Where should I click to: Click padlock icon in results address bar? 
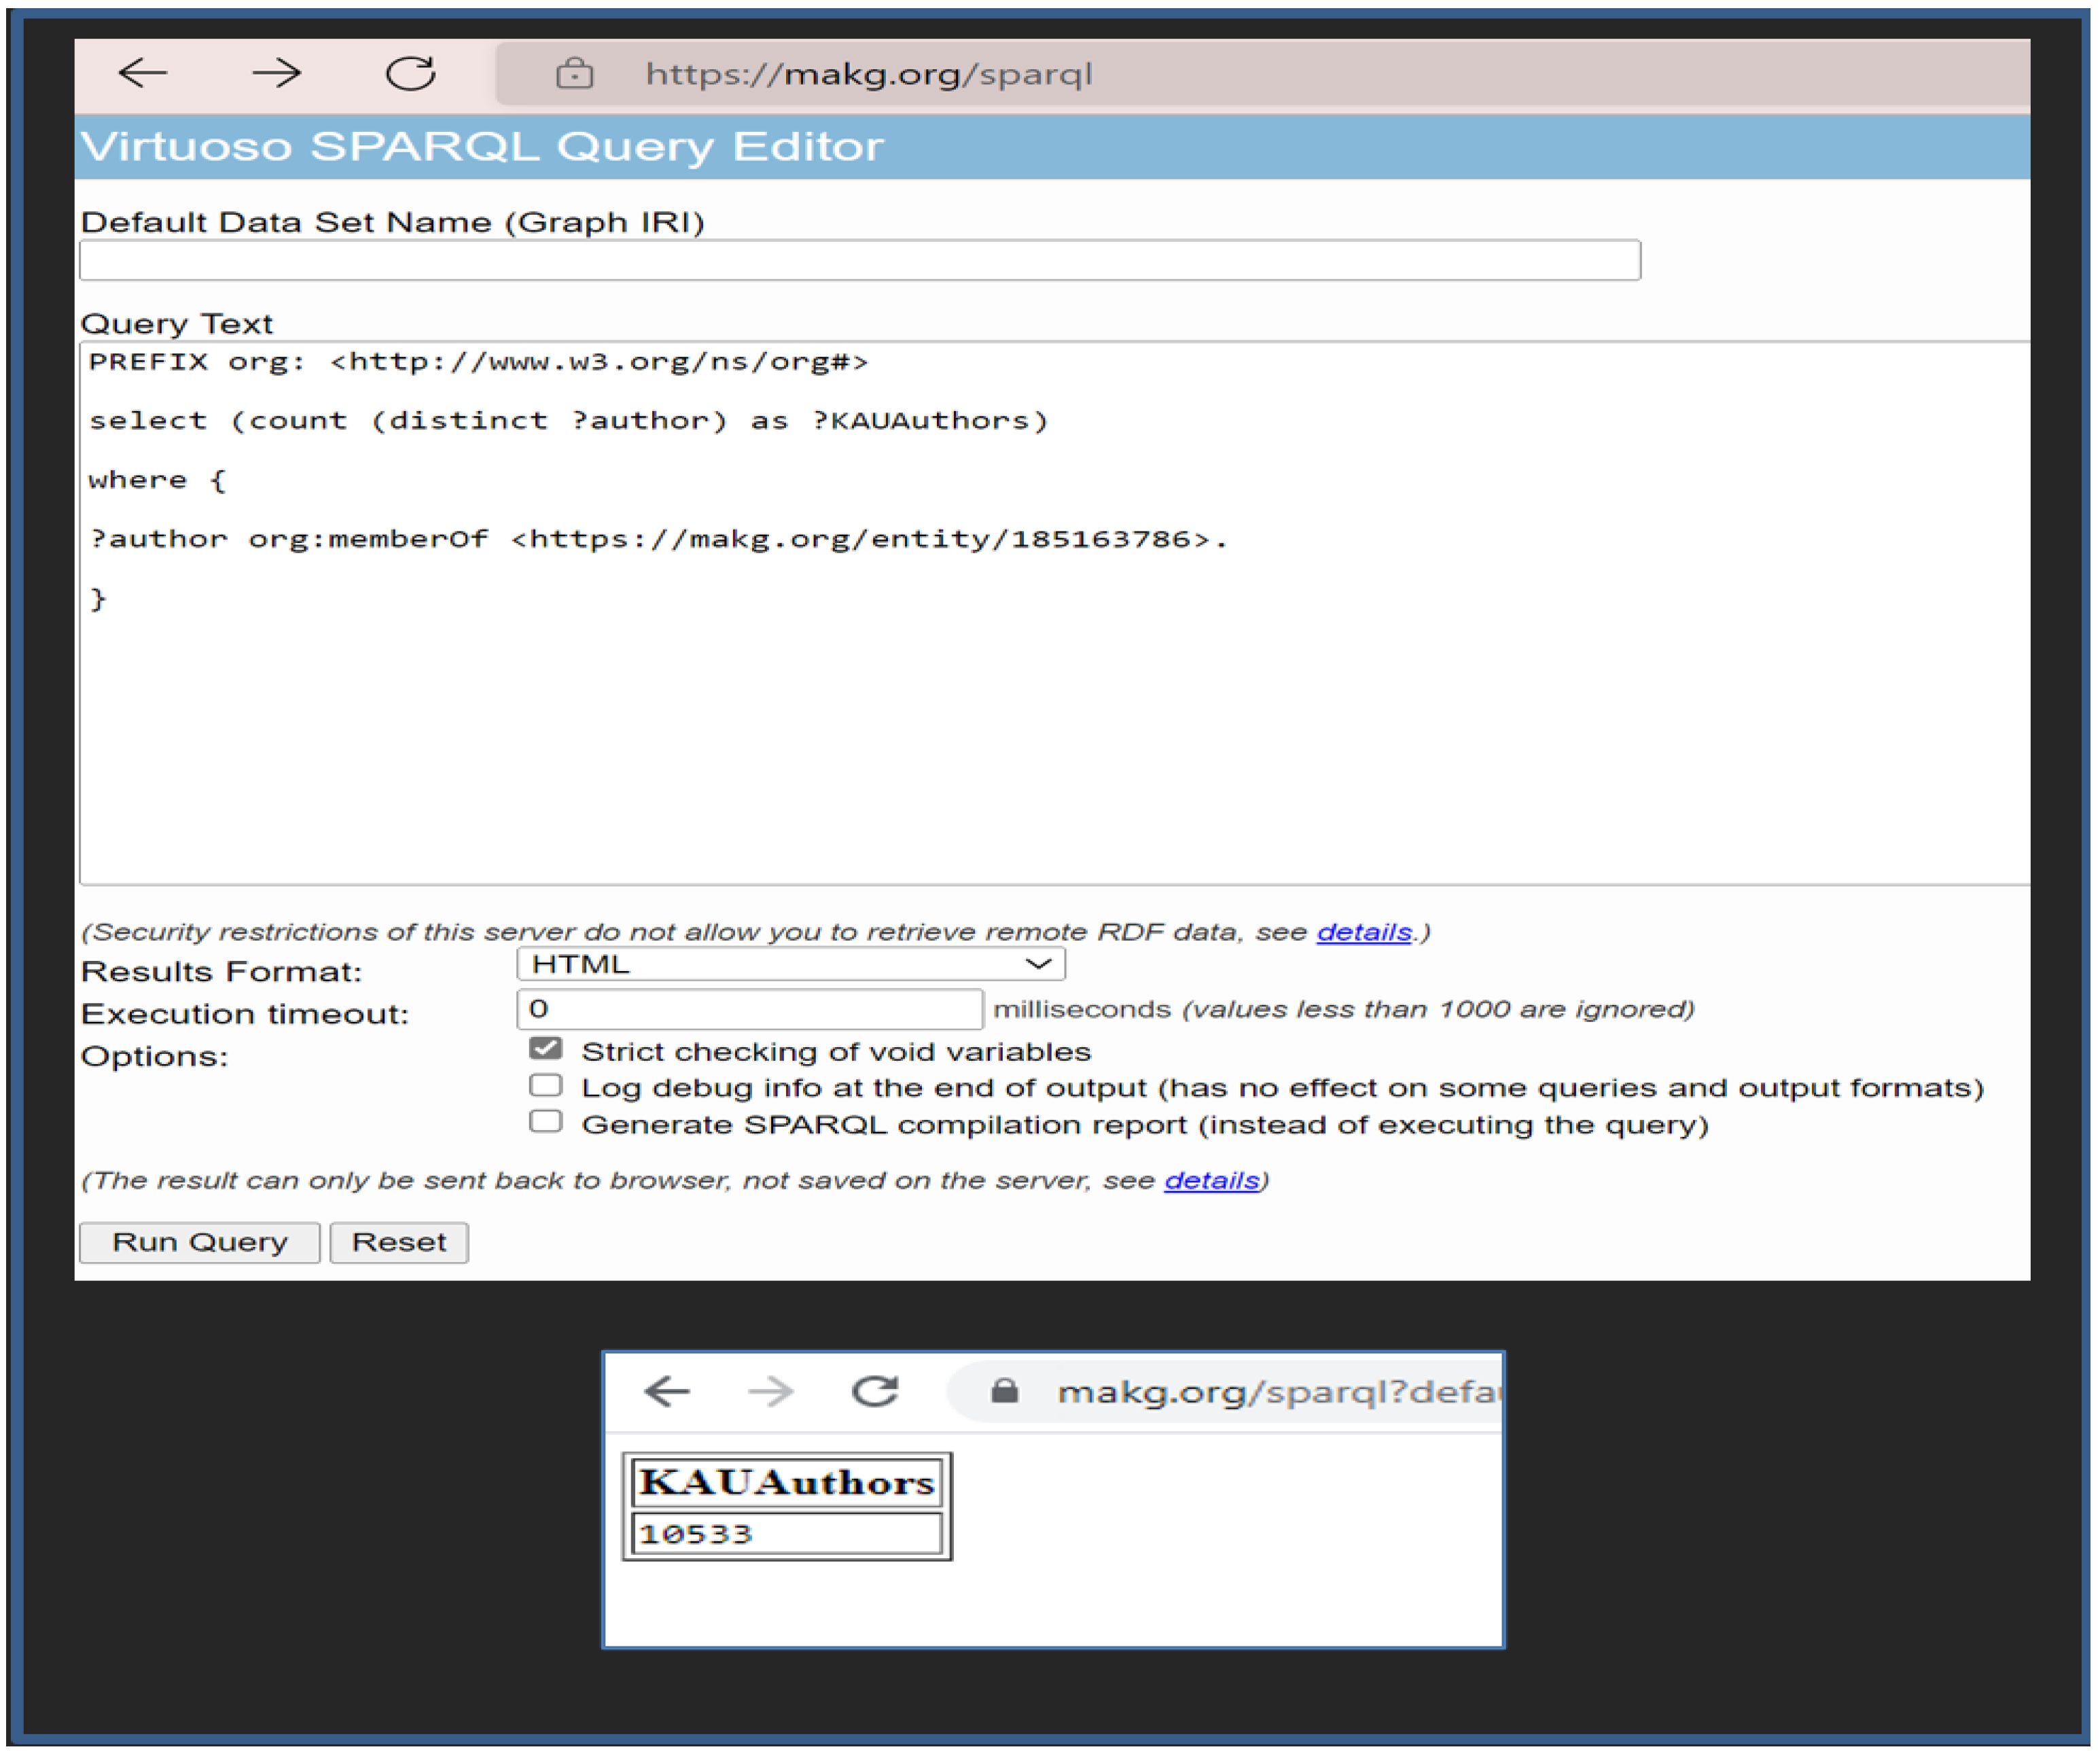pos(1004,1391)
